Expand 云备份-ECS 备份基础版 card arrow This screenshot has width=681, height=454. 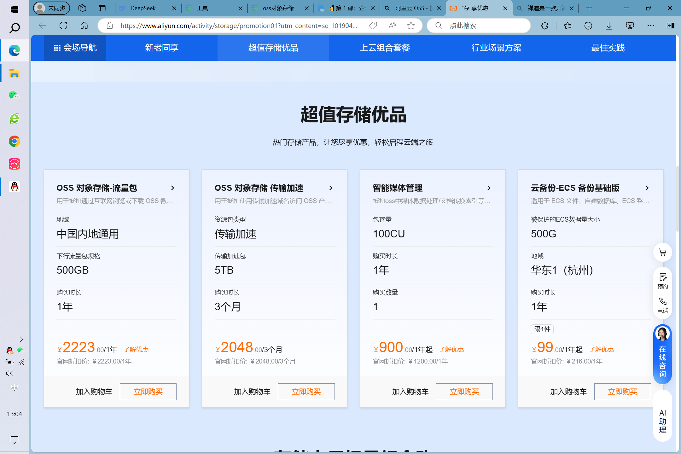pyautogui.click(x=647, y=188)
